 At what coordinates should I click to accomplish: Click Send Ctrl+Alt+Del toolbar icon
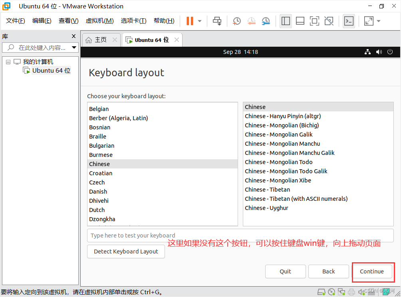(x=217, y=21)
